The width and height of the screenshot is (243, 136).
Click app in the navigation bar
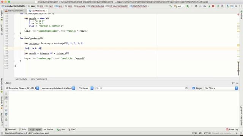tap(32, 6)
